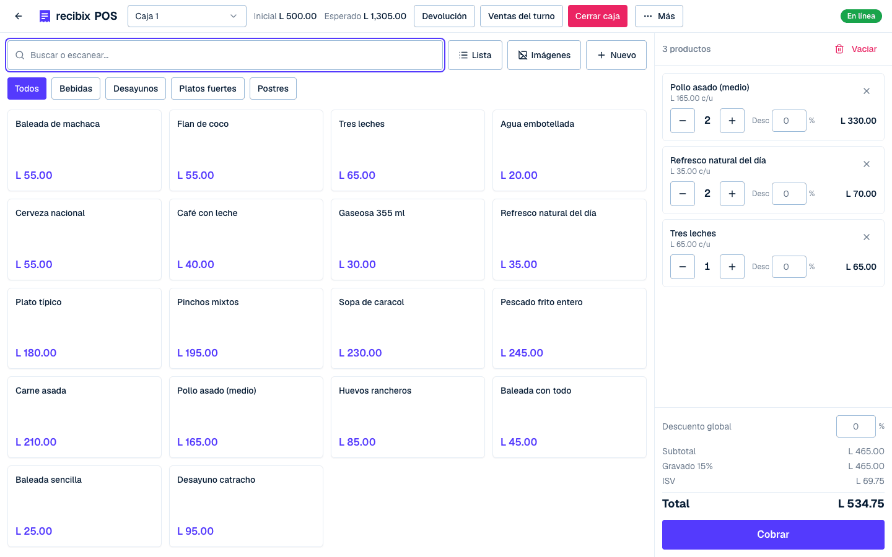Remove Pollo asado (medio) from cart

(x=867, y=91)
